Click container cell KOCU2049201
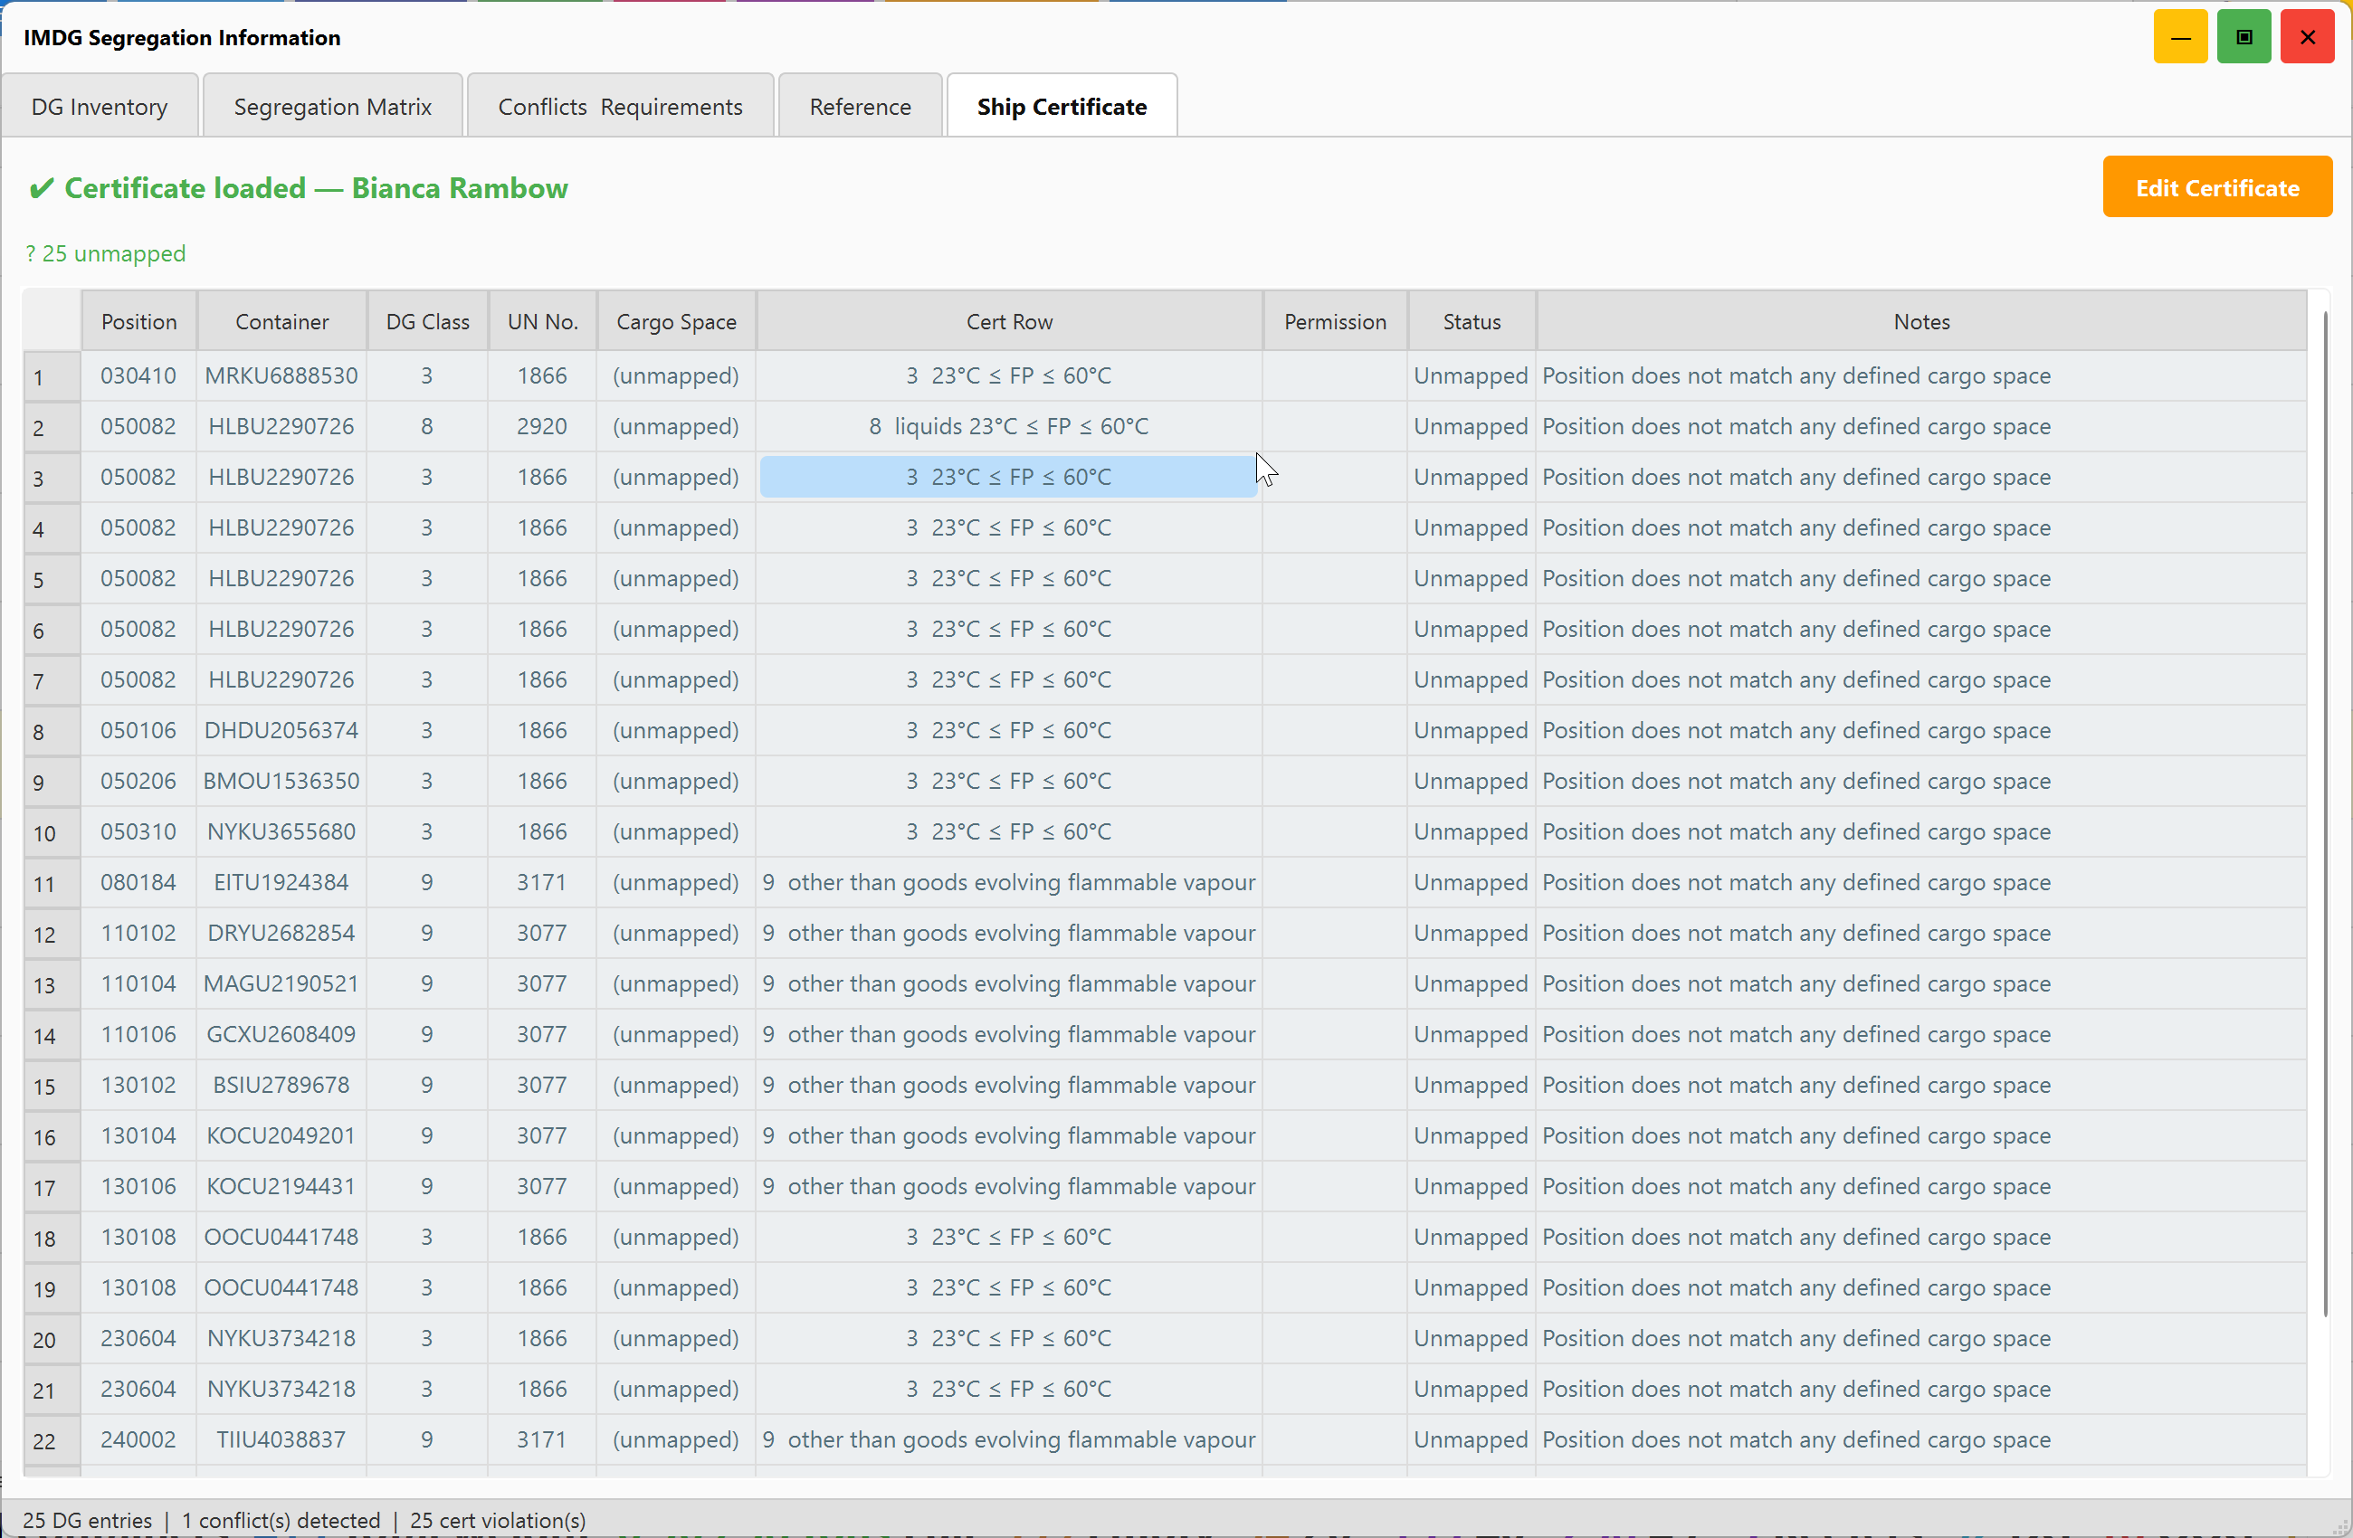 [281, 1135]
